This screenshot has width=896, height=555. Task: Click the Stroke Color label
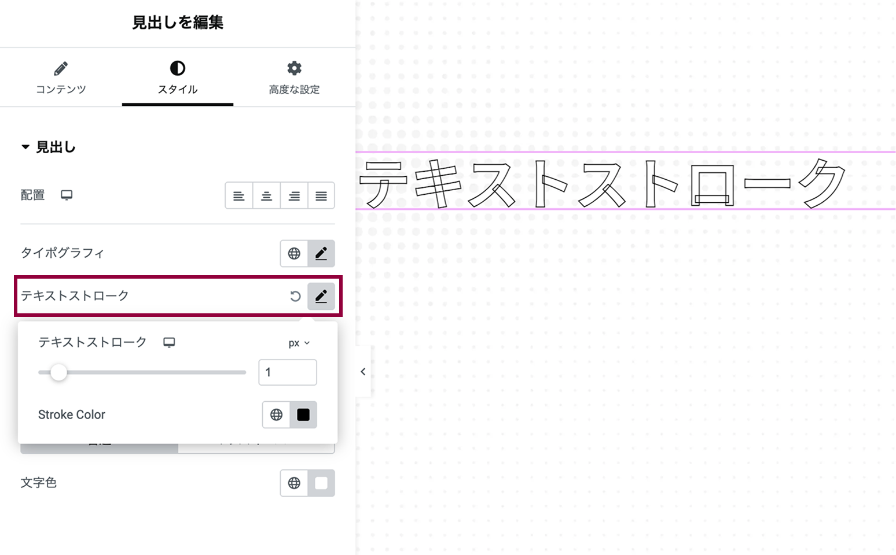pos(72,415)
